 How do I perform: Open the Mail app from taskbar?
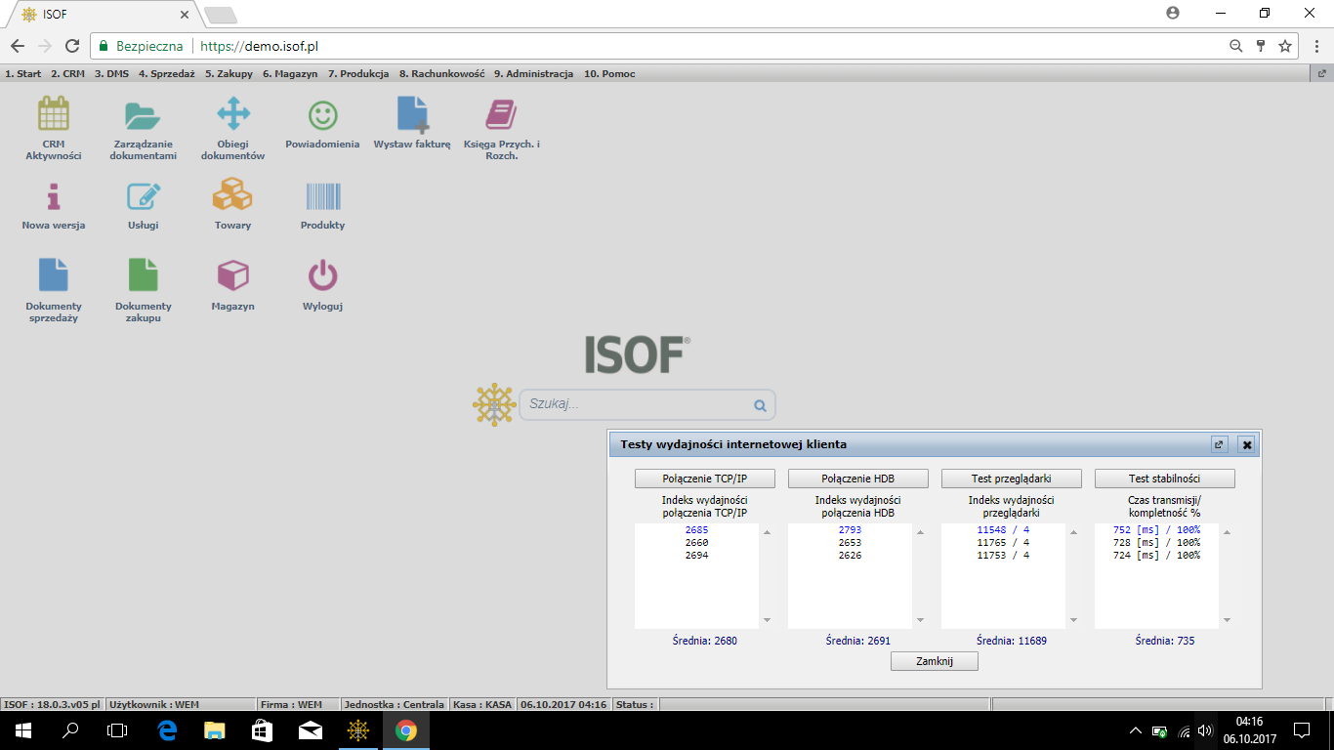pyautogui.click(x=311, y=730)
